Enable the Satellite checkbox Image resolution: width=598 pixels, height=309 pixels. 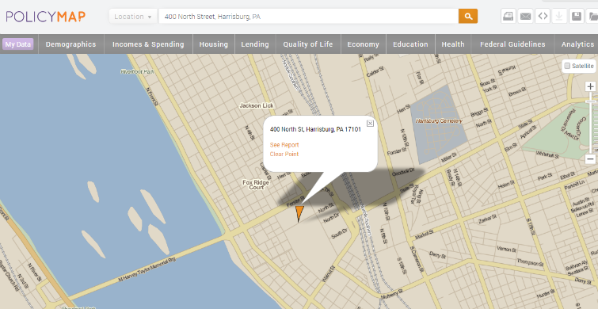(x=567, y=66)
